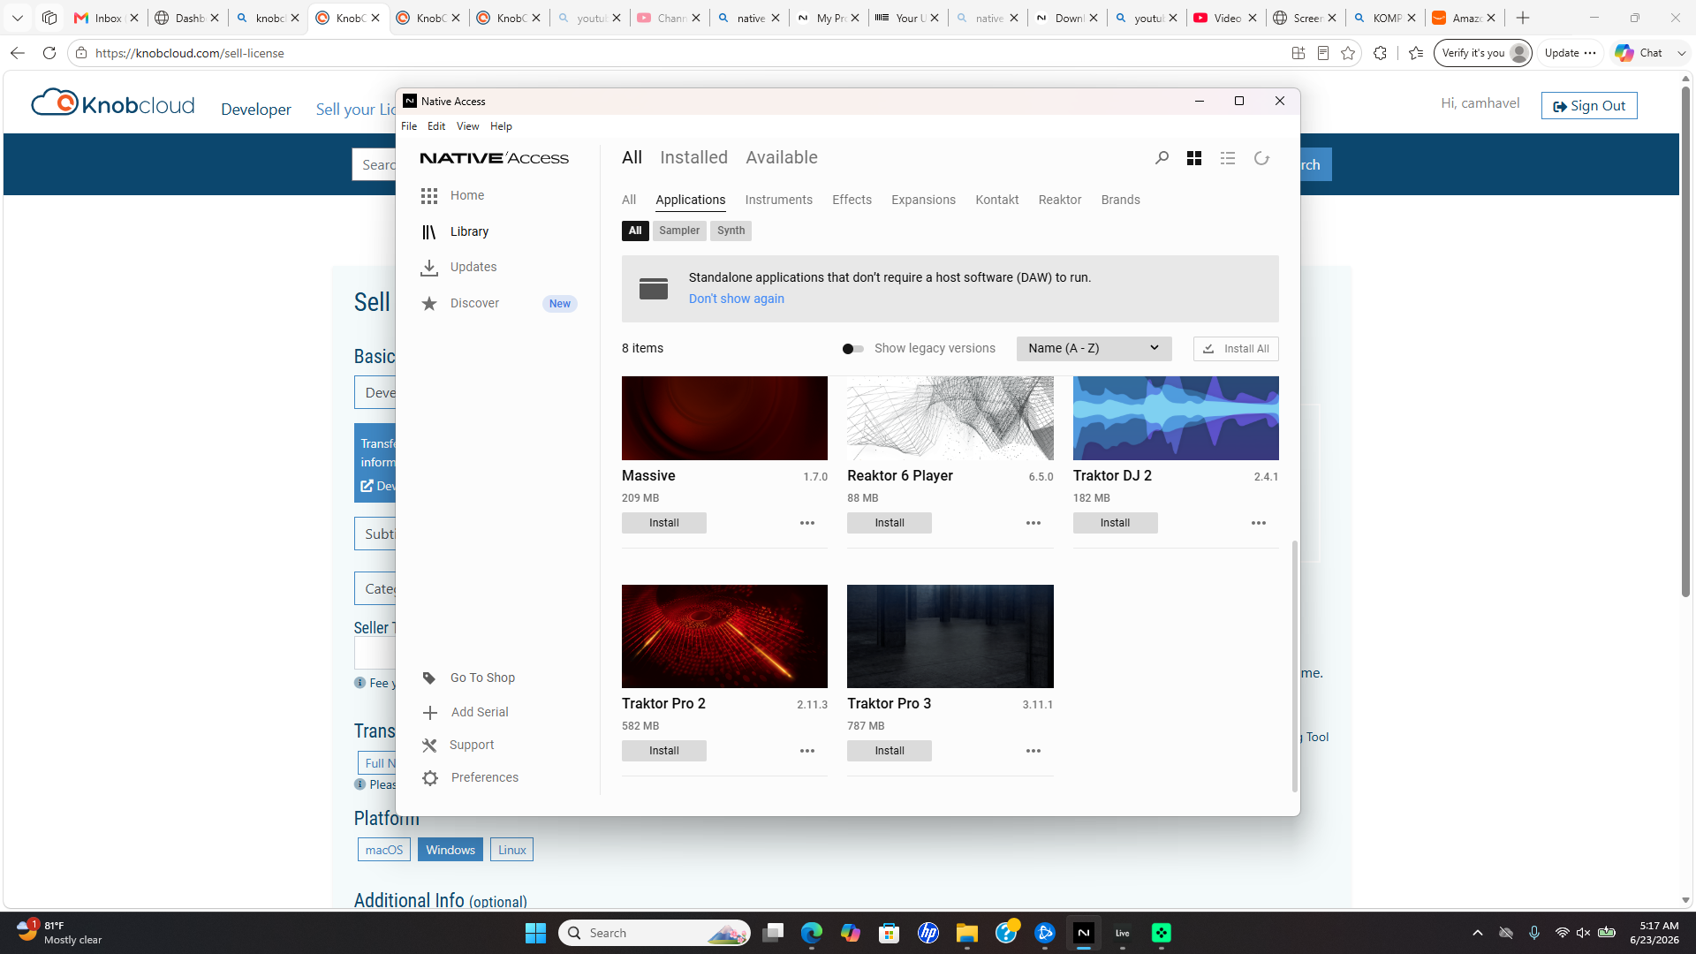Click the Traktor Pro 3 thumbnail

pyautogui.click(x=950, y=636)
